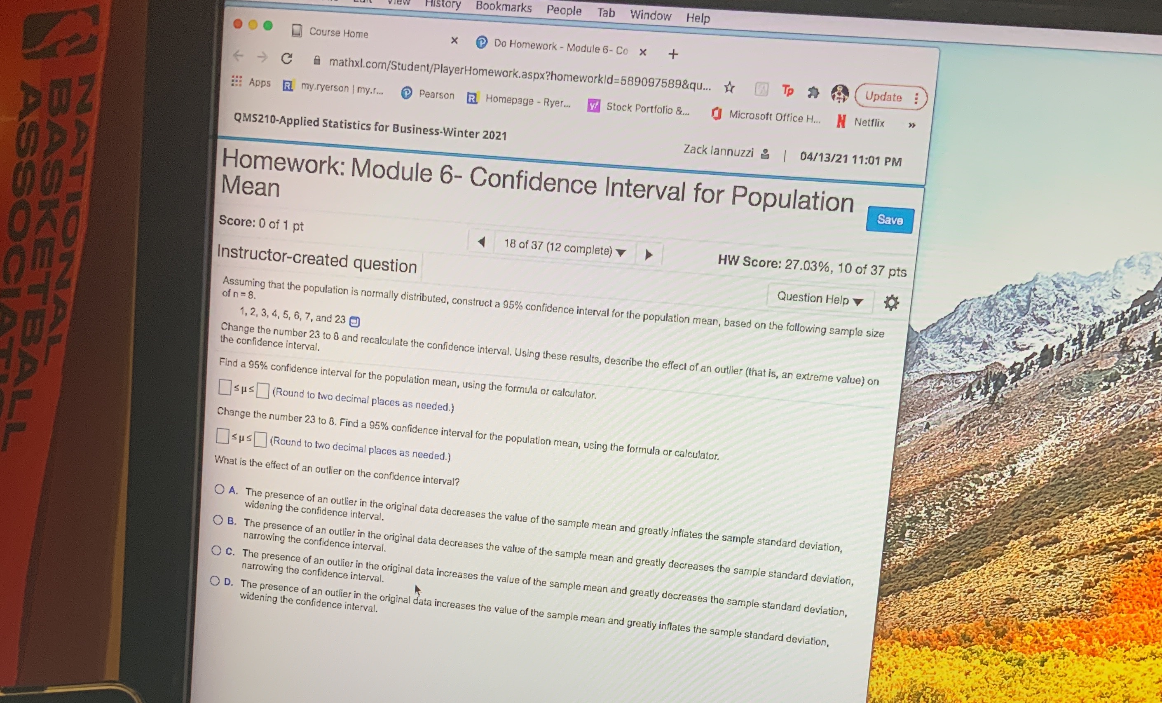
Task: Select answer option A radio button
Action: 219,489
